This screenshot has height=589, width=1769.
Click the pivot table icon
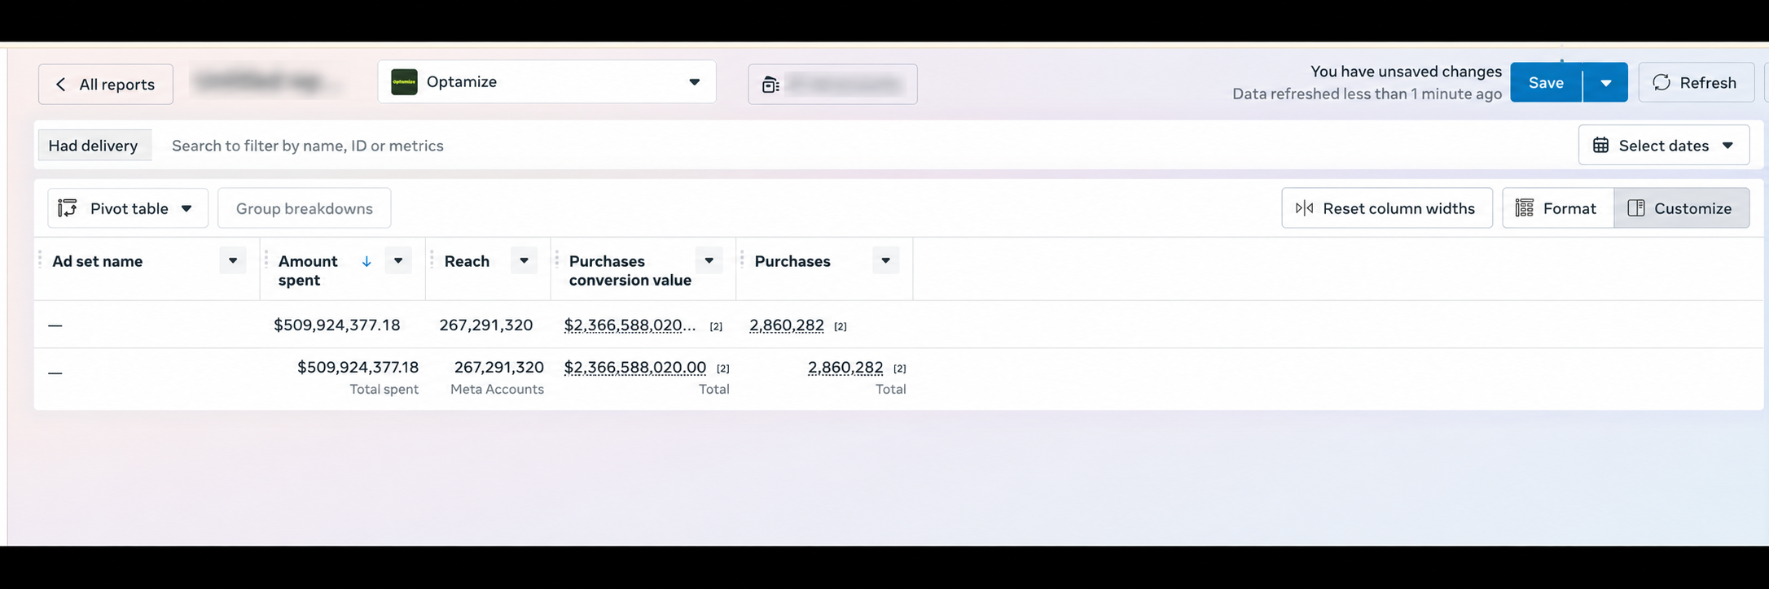(68, 208)
